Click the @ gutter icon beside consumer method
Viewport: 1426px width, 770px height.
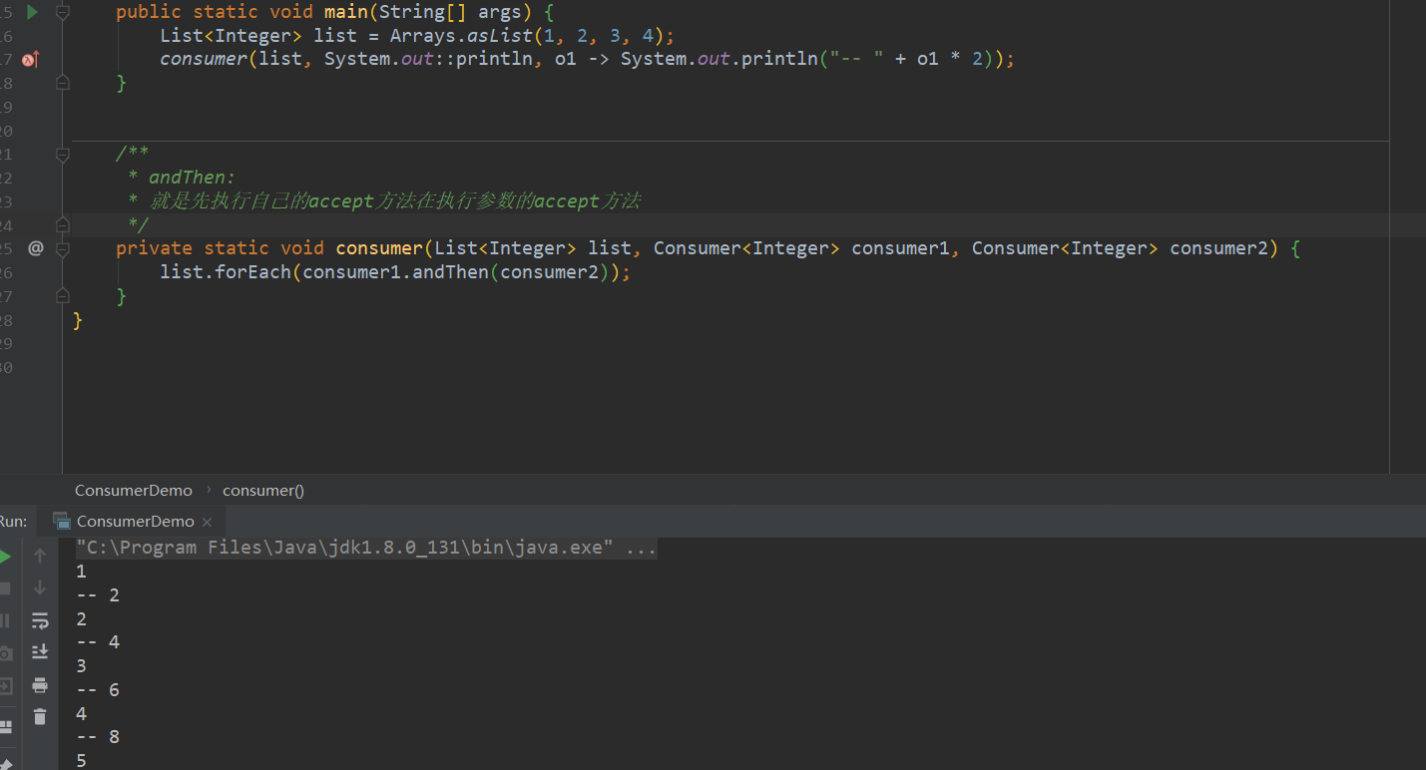(x=36, y=247)
